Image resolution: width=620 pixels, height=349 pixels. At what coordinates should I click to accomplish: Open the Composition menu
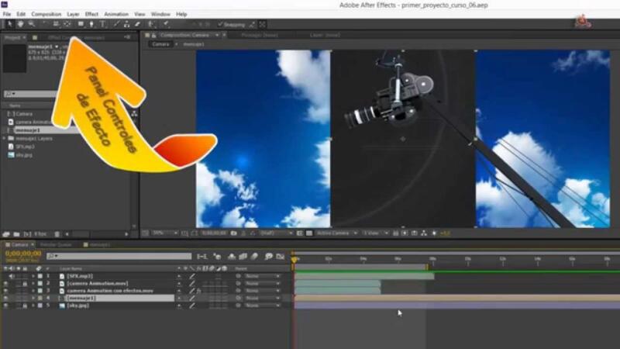(46, 14)
